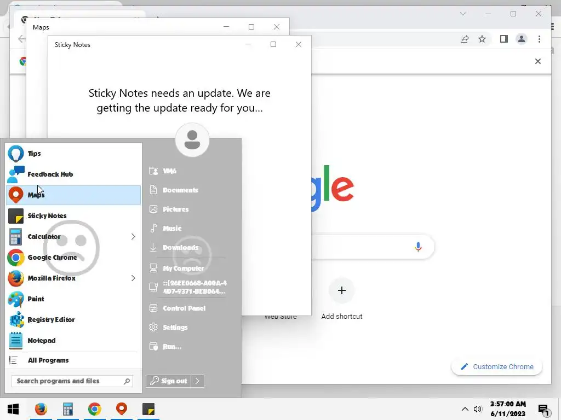
Task: Launch Sticky Notes from start menu
Action: point(73,215)
